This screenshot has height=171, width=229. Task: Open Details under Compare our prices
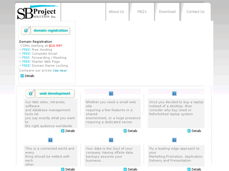click(x=30, y=76)
